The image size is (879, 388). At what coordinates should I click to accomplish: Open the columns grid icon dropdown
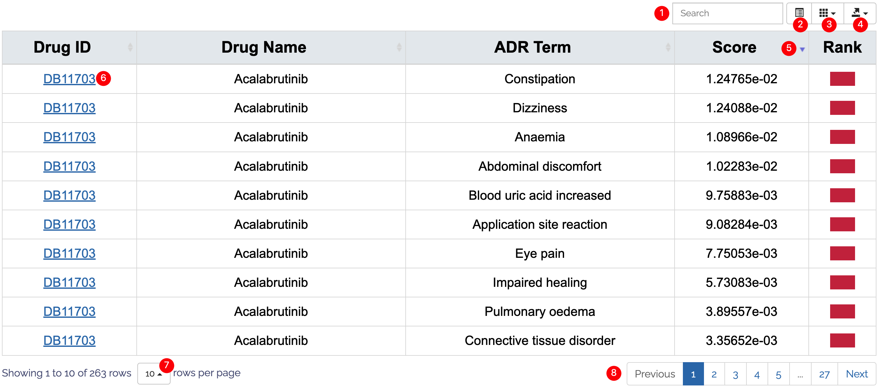tap(827, 13)
